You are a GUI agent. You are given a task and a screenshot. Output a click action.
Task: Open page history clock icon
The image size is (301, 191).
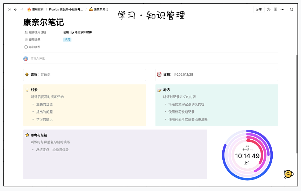(268, 9)
